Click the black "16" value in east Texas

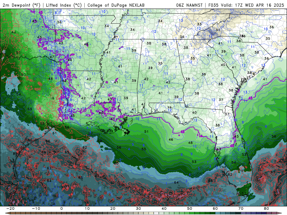click(52, 98)
